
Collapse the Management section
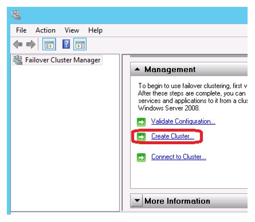[137, 69]
